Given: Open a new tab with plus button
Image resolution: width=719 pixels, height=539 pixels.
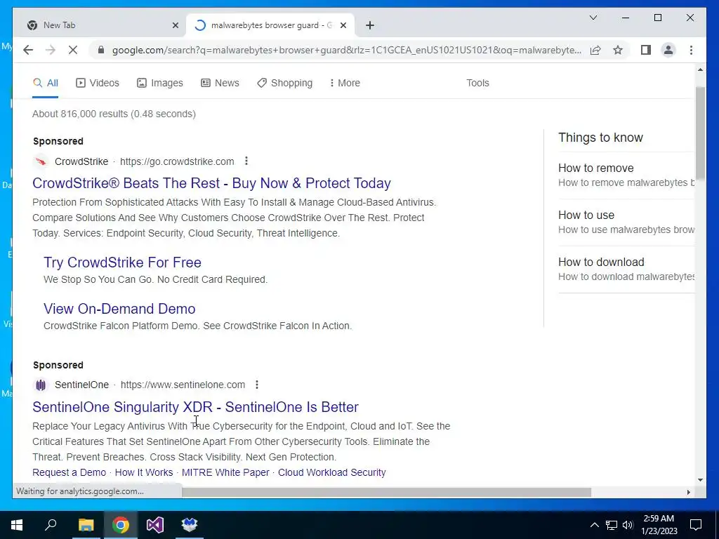Looking at the screenshot, I should pos(370,25).
